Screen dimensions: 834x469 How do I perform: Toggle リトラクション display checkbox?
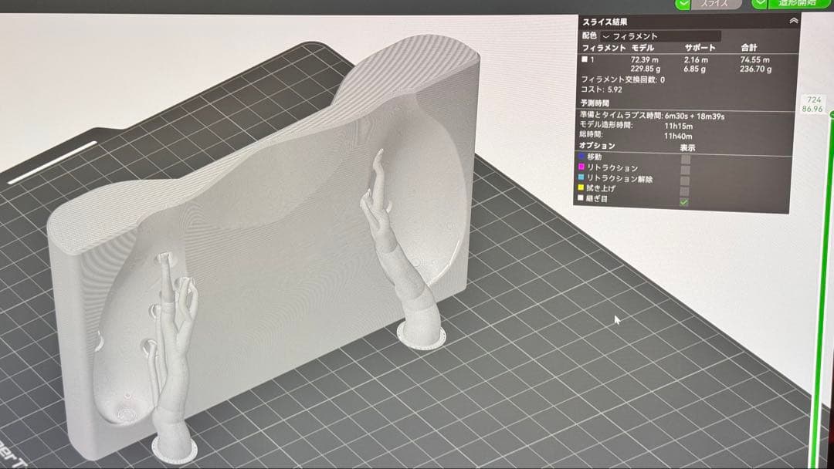685,170
